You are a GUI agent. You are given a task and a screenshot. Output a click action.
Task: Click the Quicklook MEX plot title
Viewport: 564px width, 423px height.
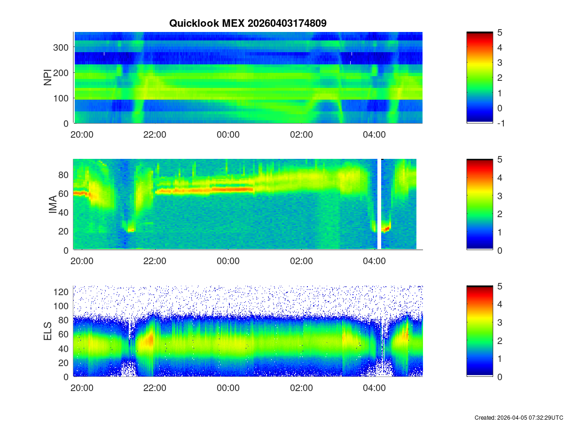[x=248, y=23]
